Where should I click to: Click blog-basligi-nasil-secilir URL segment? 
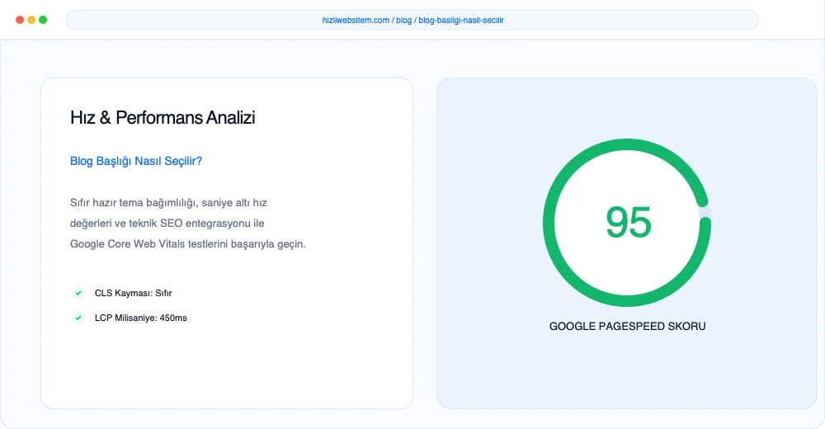coord(461,21)
